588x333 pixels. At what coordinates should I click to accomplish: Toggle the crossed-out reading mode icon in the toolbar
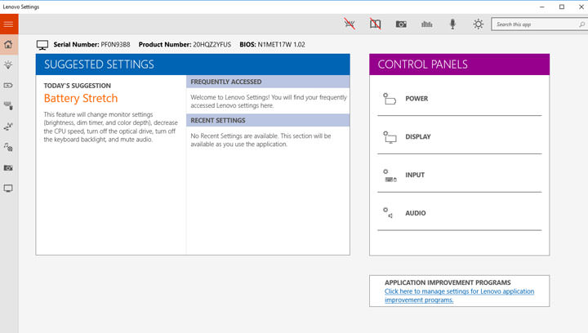(375, 24)
